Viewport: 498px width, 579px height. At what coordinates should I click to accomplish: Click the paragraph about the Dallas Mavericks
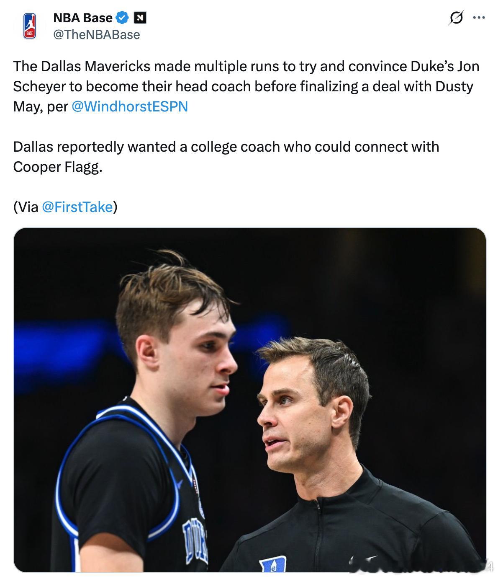(246, 86)
